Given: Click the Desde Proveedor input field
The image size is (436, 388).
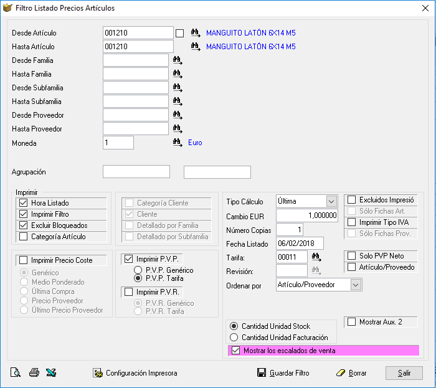Looking at the screenshot, I should click(136, 115).
